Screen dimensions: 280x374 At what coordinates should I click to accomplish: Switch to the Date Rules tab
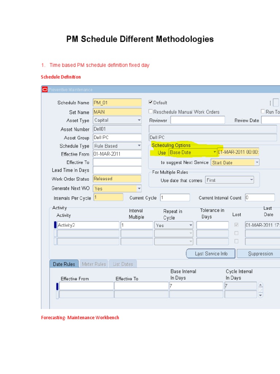64,264
